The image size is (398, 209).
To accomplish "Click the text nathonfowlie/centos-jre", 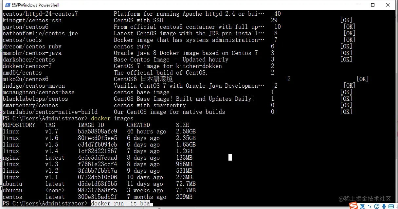I will point(40,33).
